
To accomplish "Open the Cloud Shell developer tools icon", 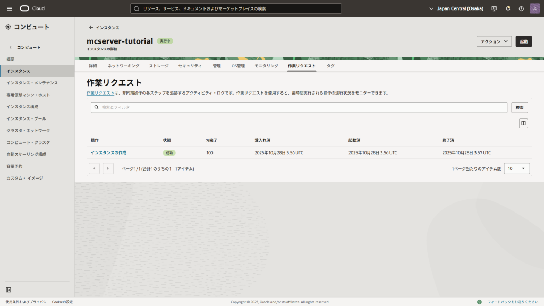I will coord(494,8).
